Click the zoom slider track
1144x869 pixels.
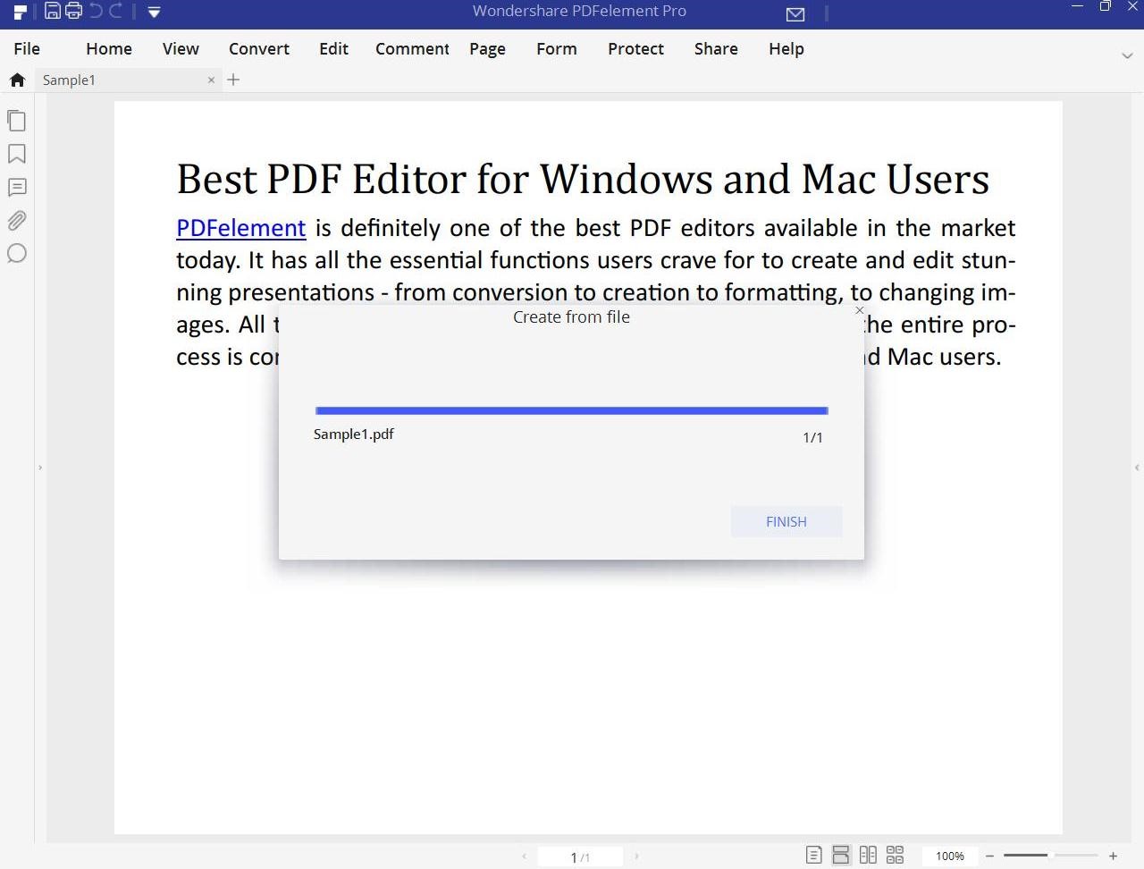tap(1051, 856)
